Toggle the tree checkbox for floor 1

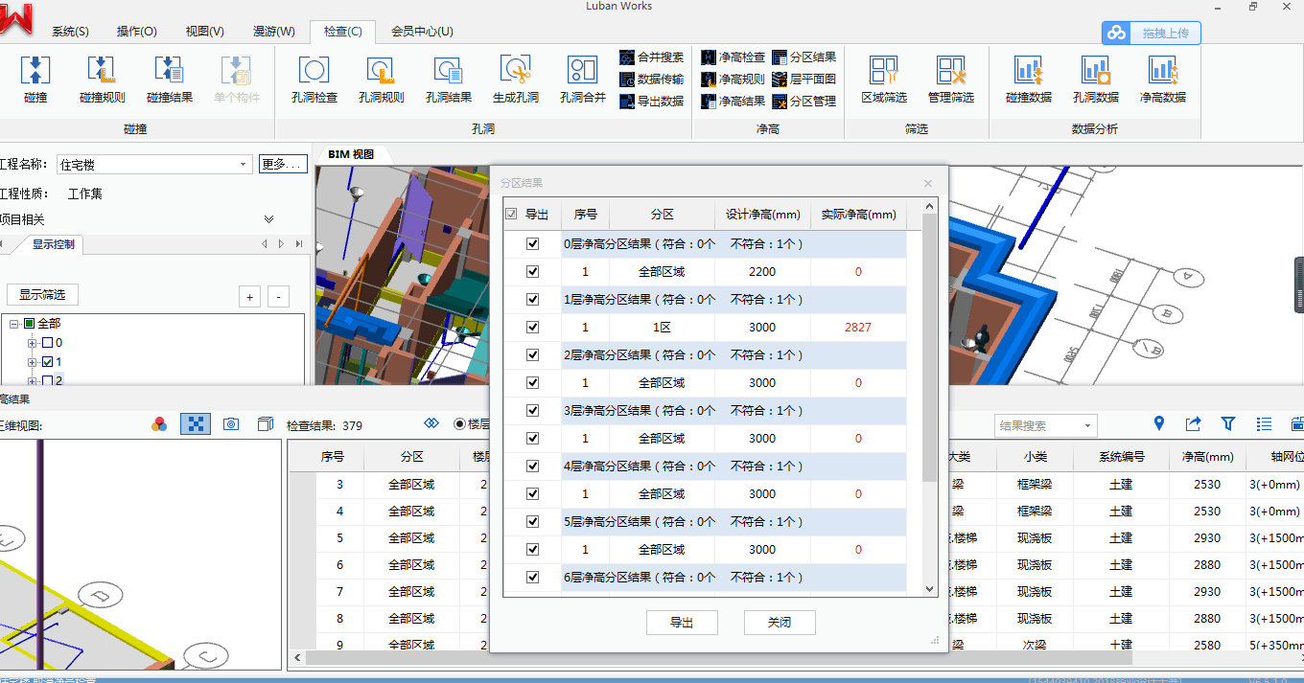(x=47, y=362)
